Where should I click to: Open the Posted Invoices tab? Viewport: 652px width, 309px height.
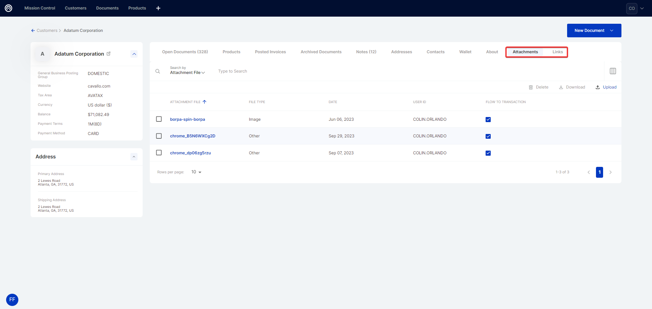pyautogui.click(x=270, y=52)
